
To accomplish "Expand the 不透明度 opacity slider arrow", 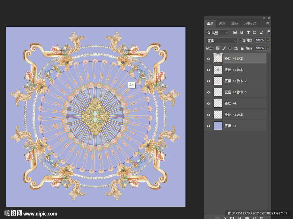I will point(268,41).
